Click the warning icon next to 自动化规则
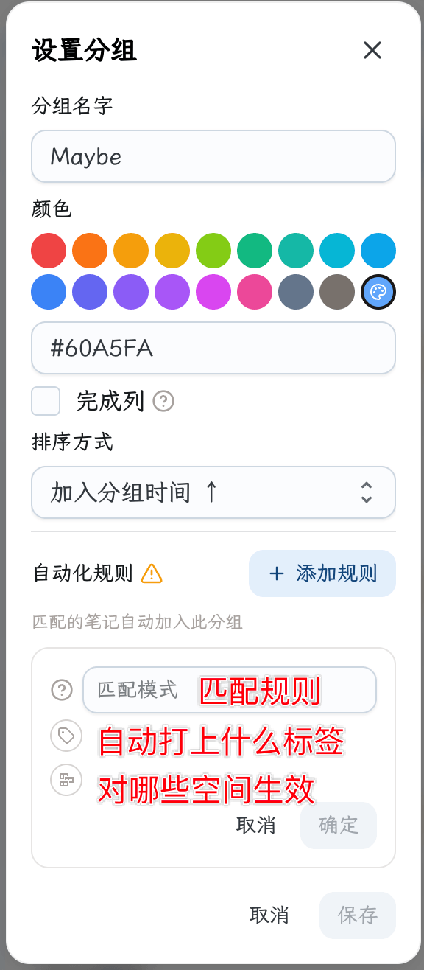The image size is (424, 970). [152, 573]
